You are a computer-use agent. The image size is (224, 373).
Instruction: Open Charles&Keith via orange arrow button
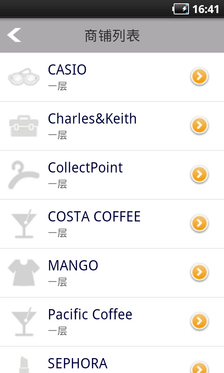(199, 125)
